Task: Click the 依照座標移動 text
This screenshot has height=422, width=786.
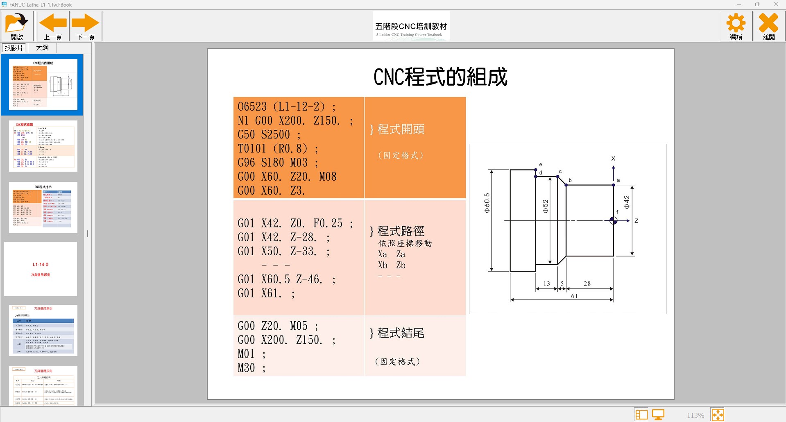Action: pos(405,243)
